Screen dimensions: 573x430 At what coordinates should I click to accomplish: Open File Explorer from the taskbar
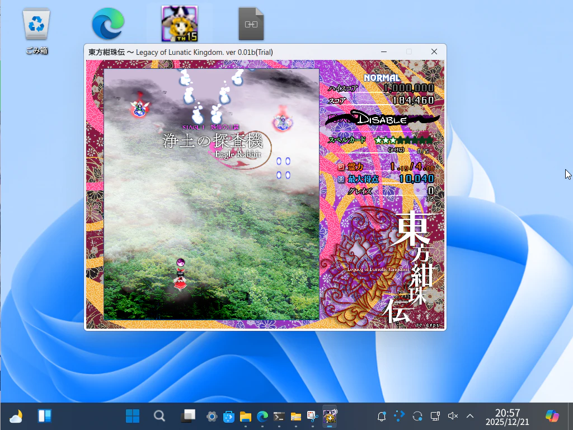tap(245, 416)
